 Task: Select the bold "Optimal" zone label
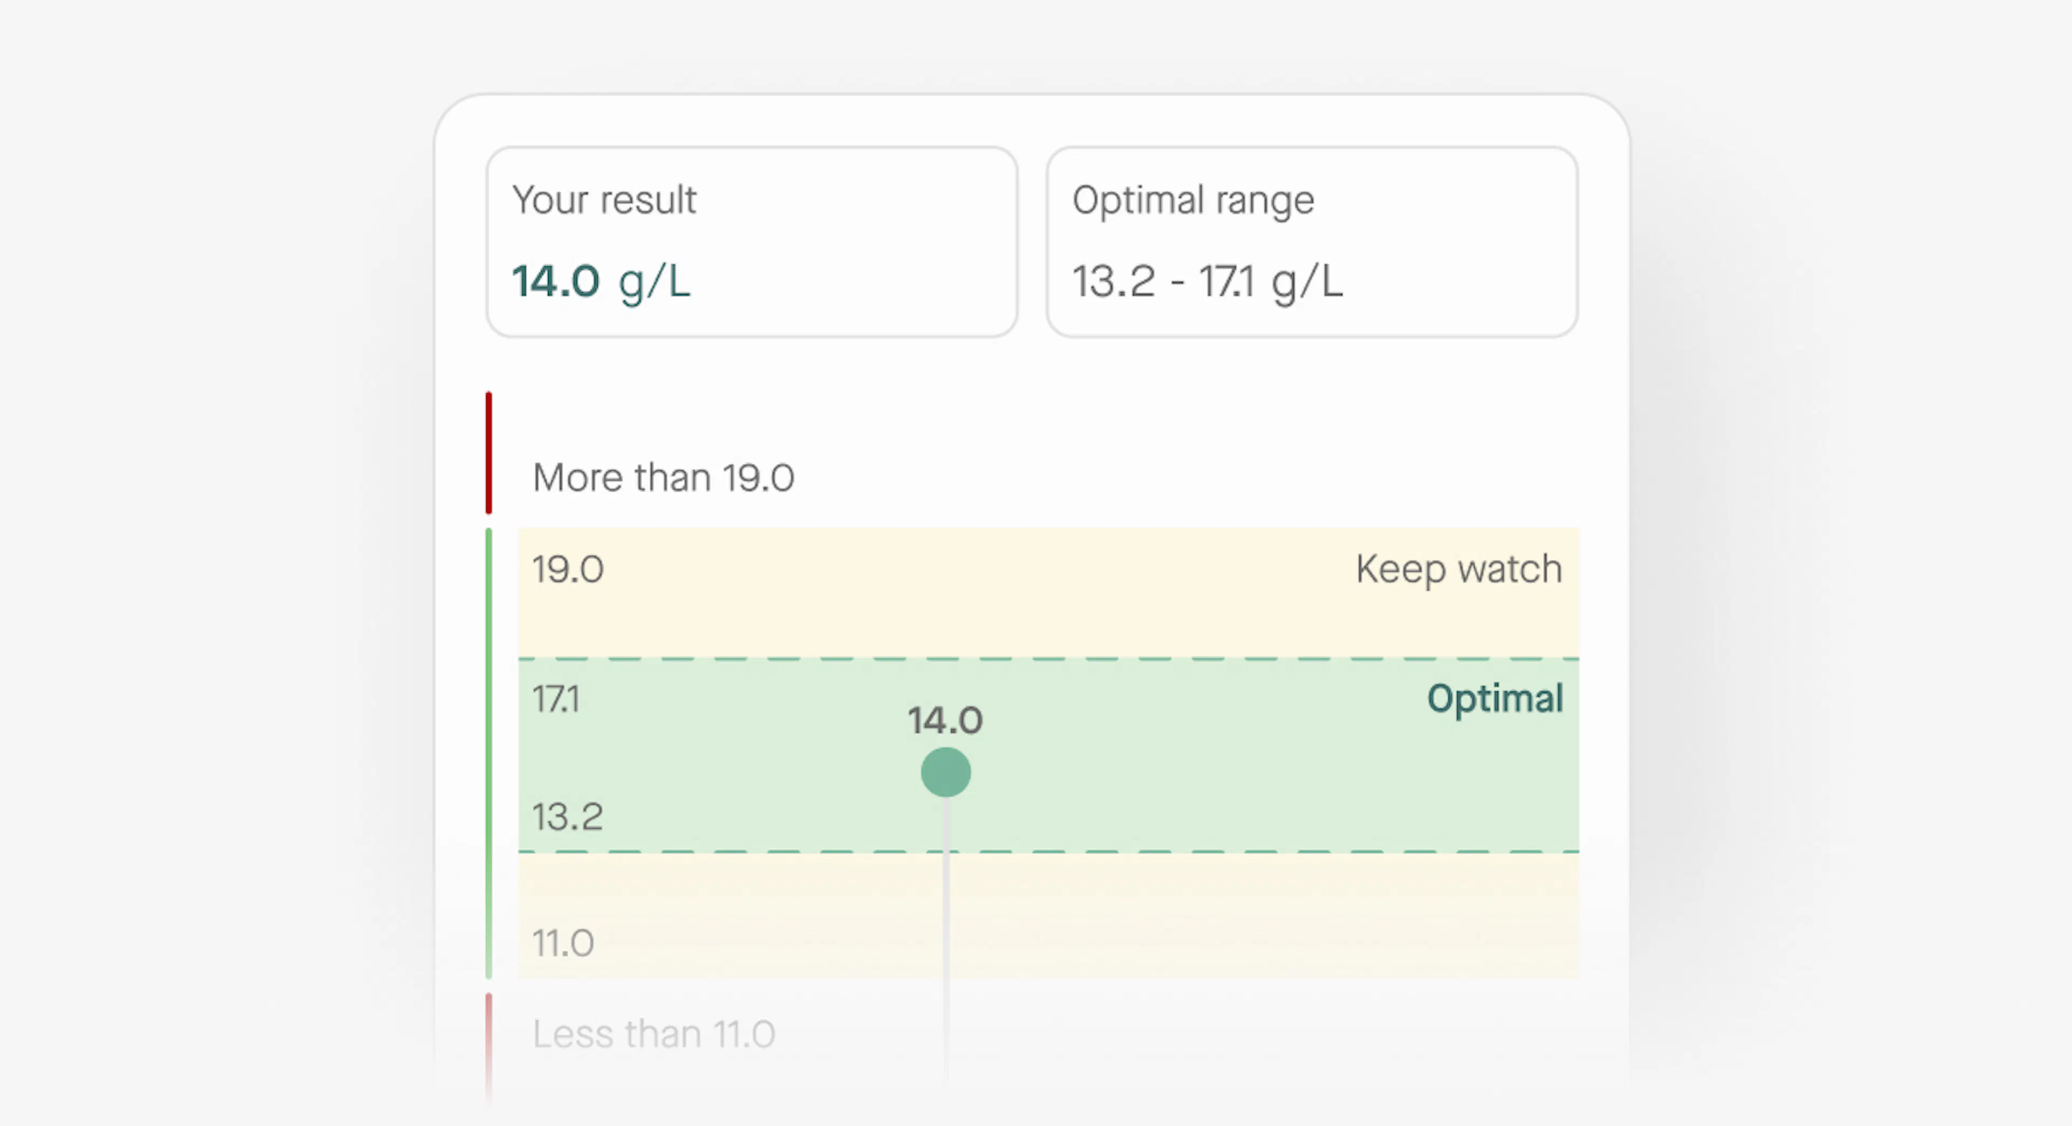click(1495, 698)
